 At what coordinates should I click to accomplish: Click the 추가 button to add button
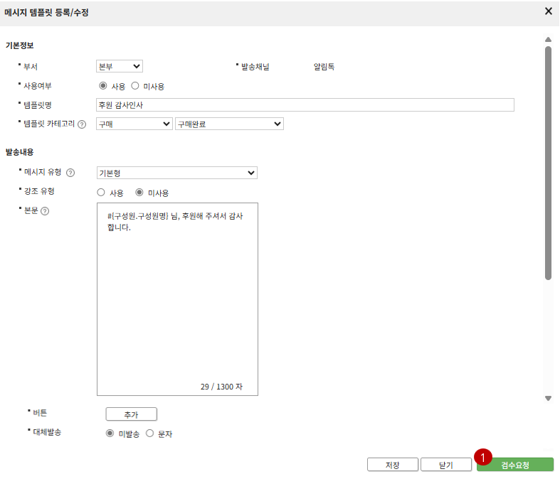pos(131,414)
